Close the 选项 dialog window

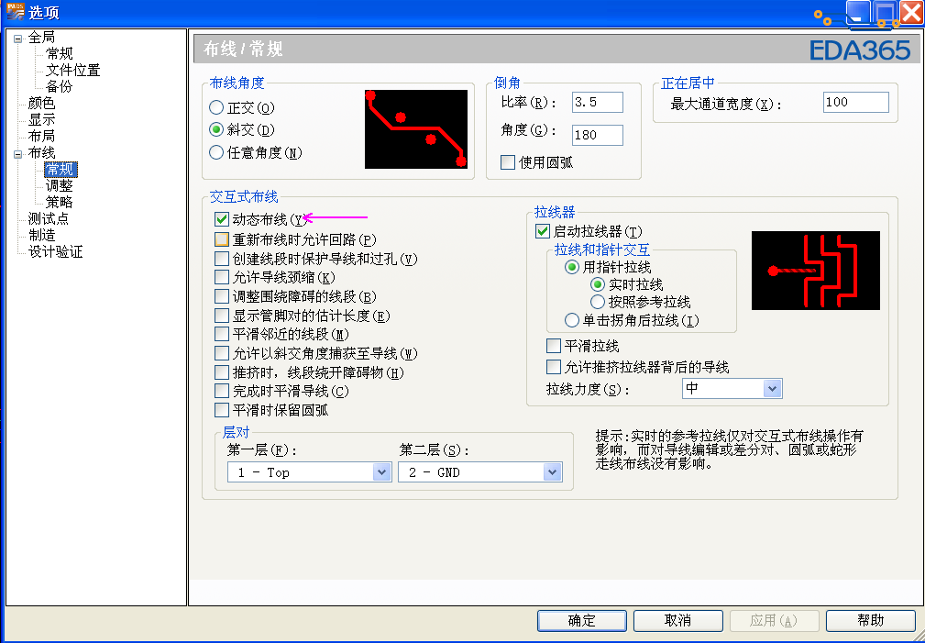tap(911, 12)
